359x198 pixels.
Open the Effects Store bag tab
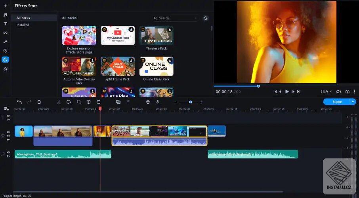click(6, 59)
